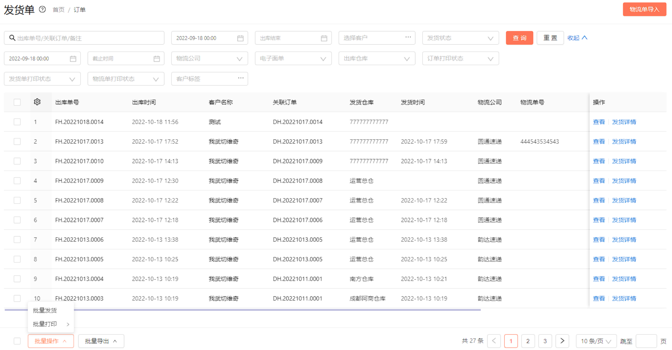Switch to page 3

545,341
